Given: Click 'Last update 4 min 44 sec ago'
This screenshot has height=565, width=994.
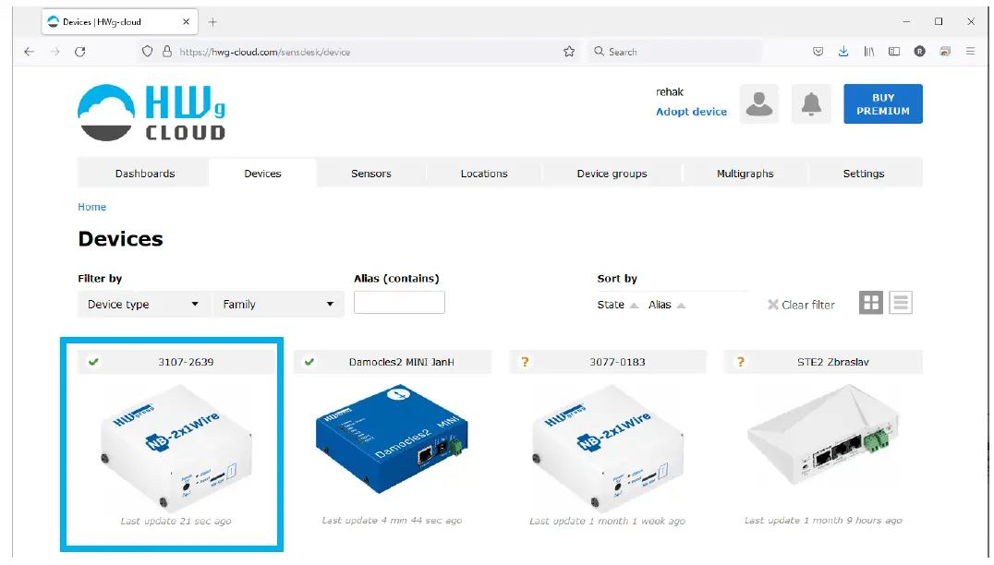Looking at the screenshot, I should tap(392, 520).
